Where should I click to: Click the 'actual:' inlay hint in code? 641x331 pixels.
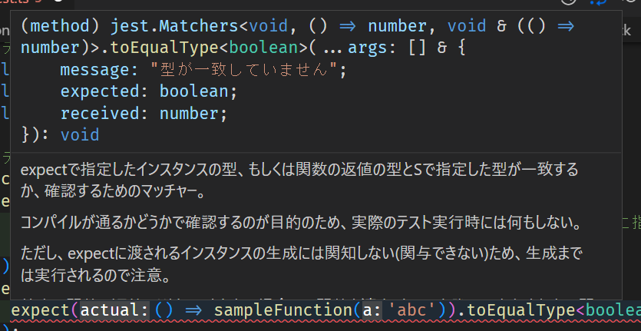[115, 310]
